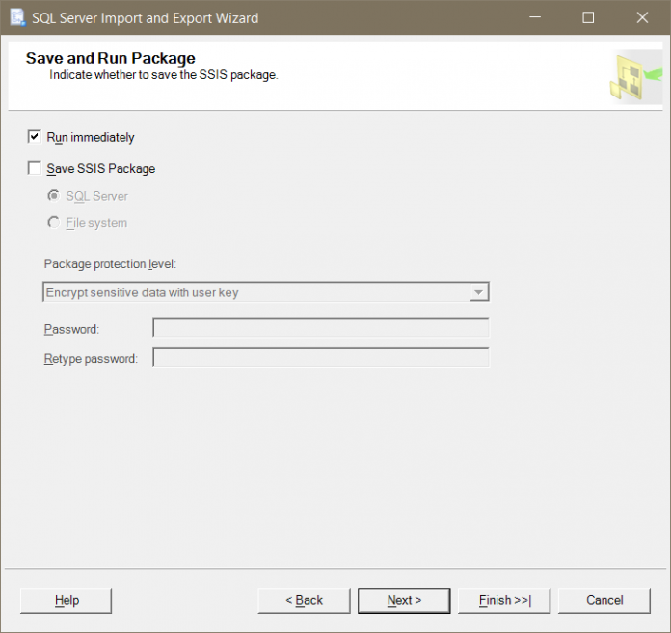This screenshot has width=671, height=633.
Task: Click the Save and Run Package heading
Action: click(110, 58)
